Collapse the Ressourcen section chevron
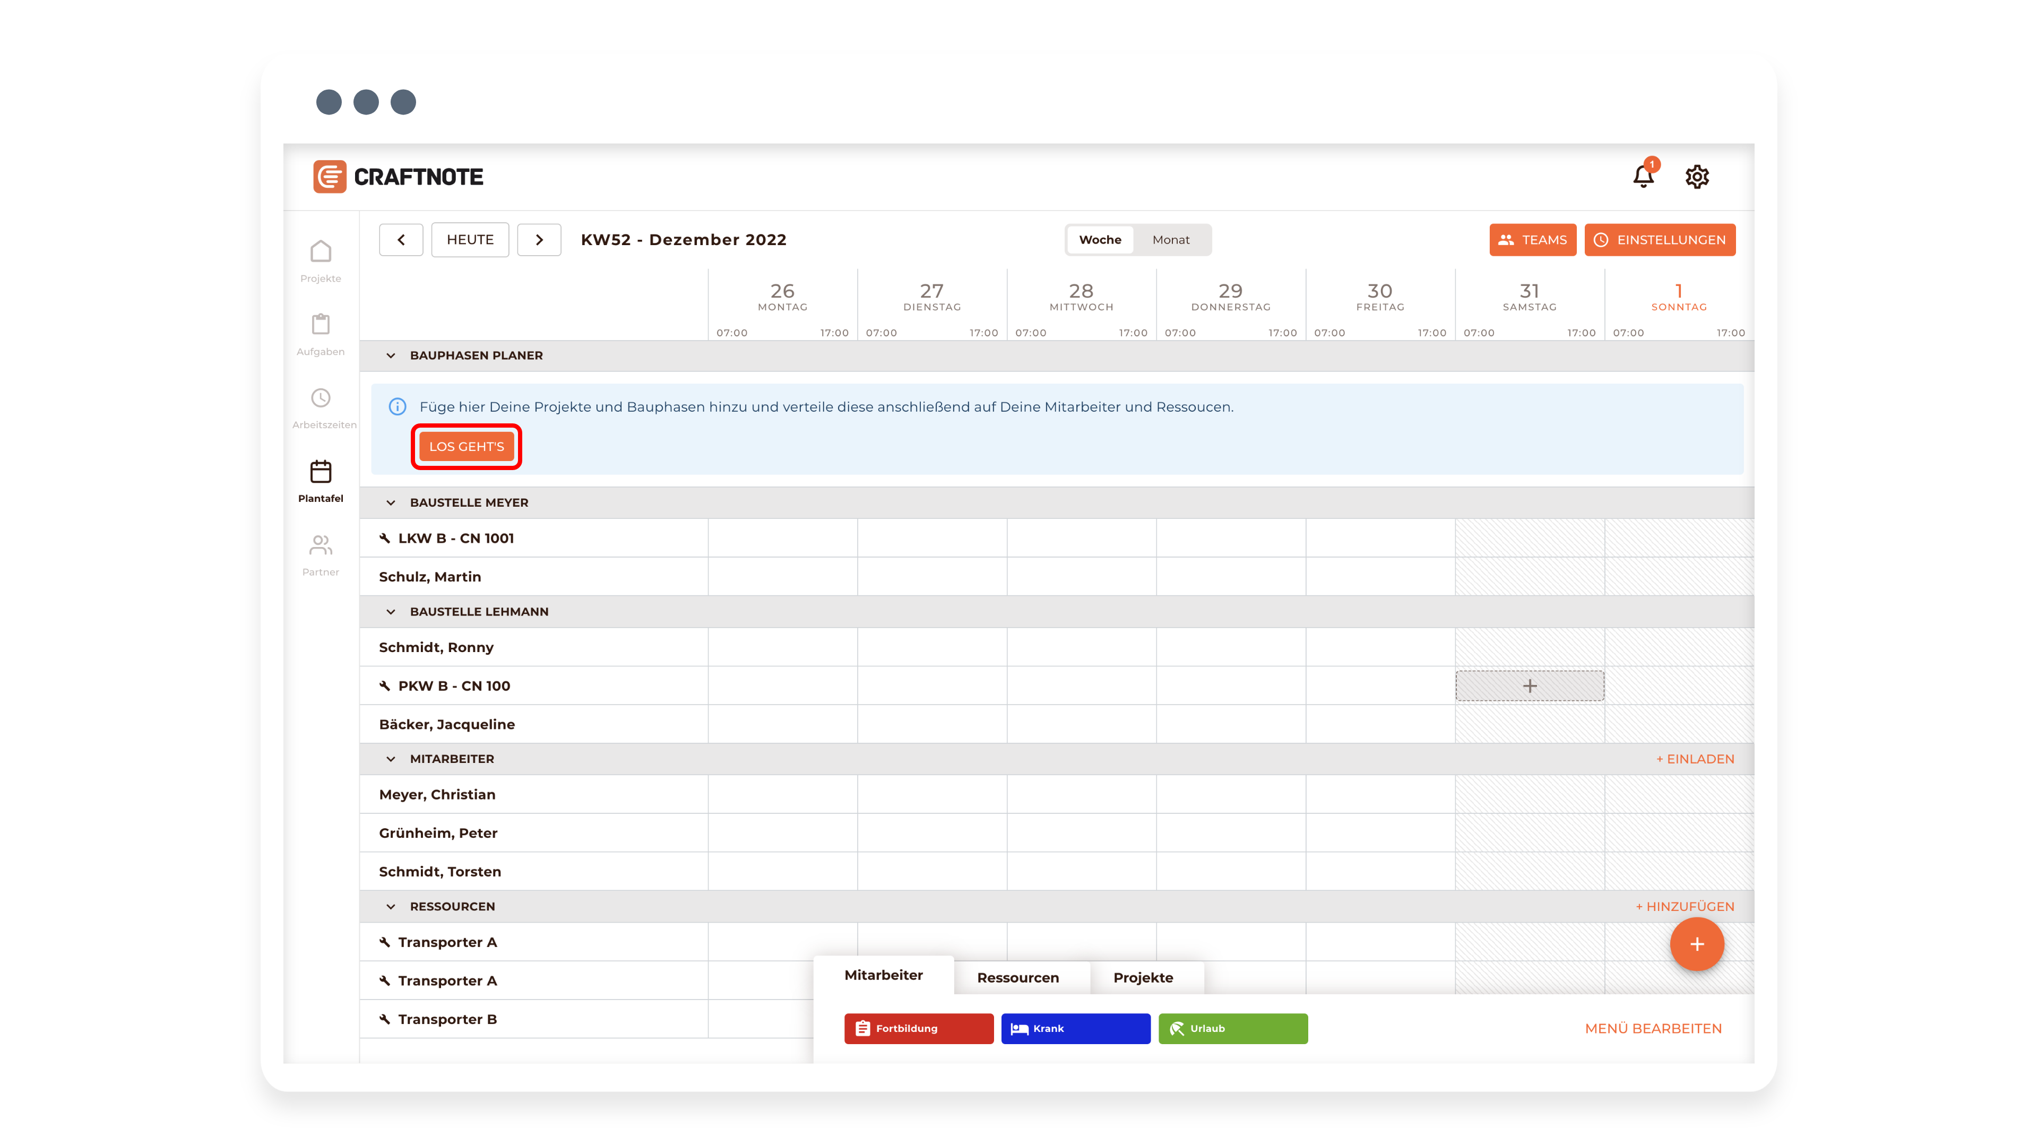 (391, 906)
